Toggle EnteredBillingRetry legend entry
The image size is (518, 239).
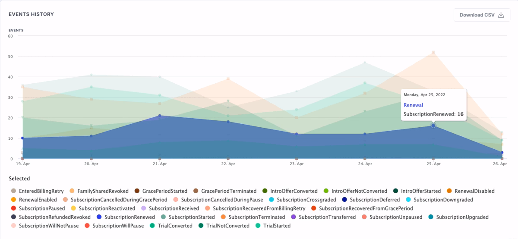[41, 191]
